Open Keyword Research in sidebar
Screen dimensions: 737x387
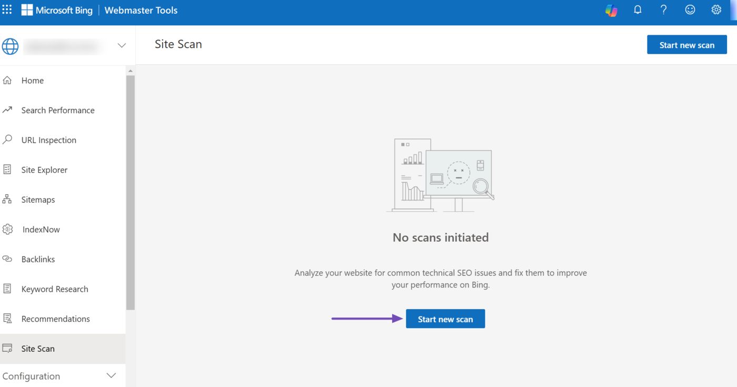click(55, 289)
